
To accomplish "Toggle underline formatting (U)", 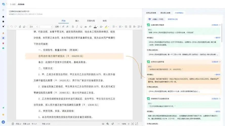I will tap(81, 26).
